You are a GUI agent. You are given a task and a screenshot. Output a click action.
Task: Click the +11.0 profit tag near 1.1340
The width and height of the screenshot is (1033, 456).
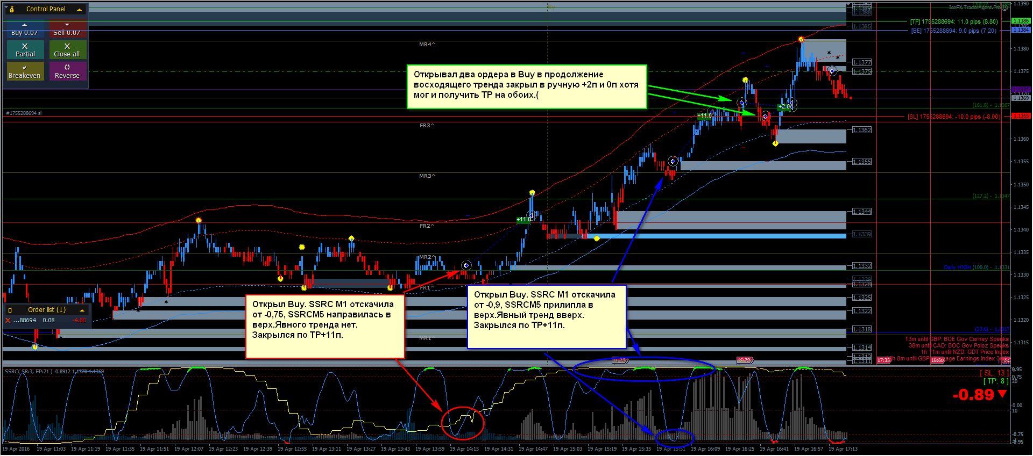523,220
